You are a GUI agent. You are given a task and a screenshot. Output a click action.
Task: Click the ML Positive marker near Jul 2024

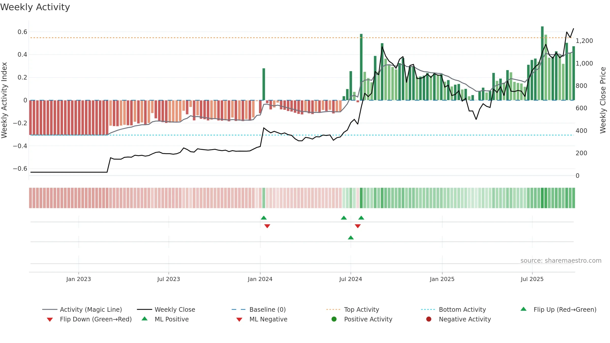click(x=351, y=238)
